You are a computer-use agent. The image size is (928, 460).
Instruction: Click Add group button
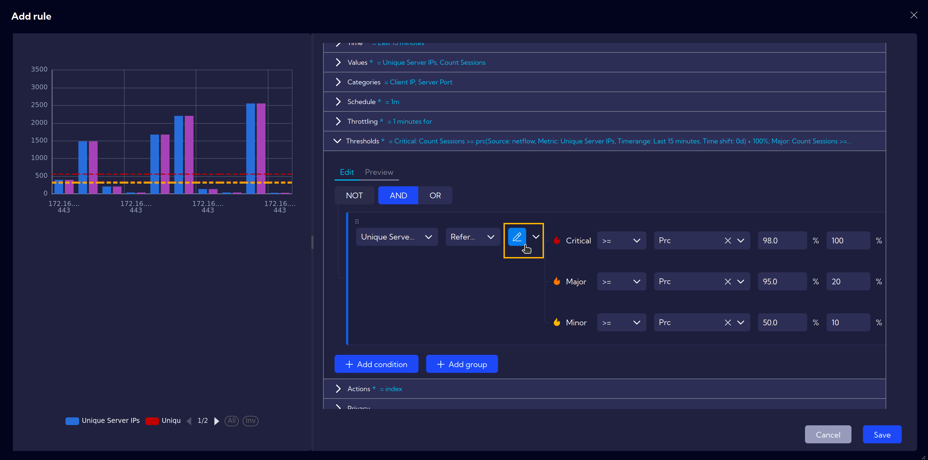(462, 364)
